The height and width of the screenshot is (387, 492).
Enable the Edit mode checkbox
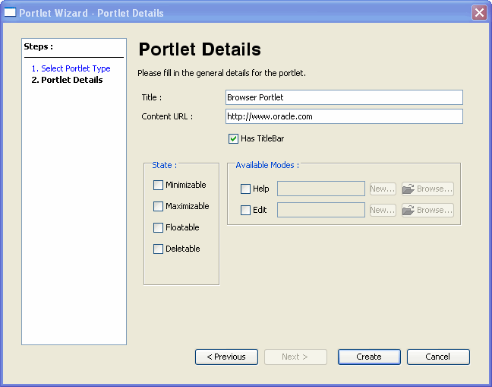(x=245, y=210)
